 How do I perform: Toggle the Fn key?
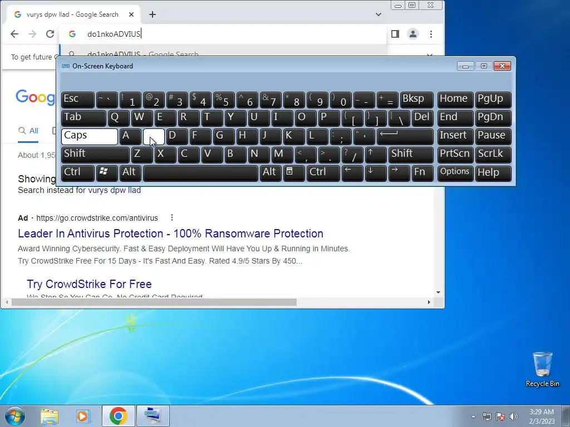coord(422,173)
